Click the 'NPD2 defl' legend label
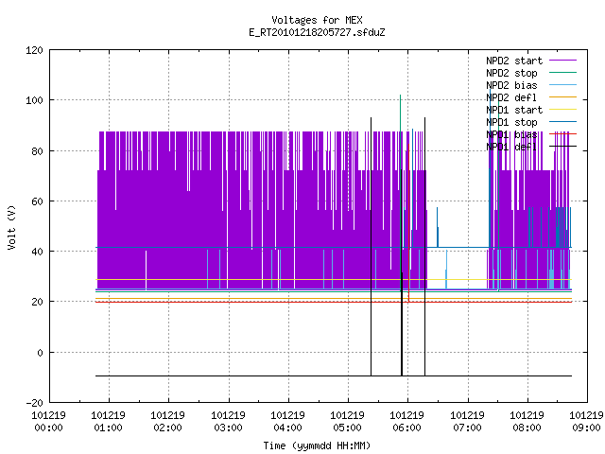 [x=511, y=97]
